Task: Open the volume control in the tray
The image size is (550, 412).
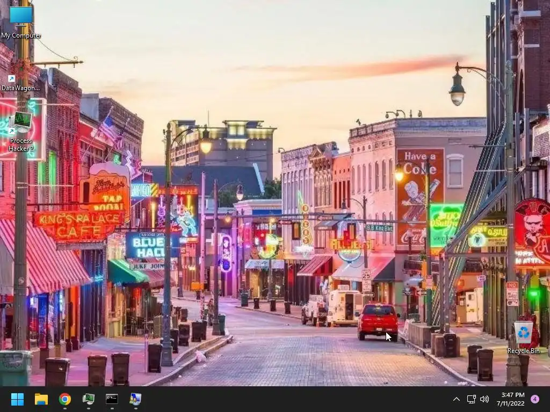Action: pos(484,399)
